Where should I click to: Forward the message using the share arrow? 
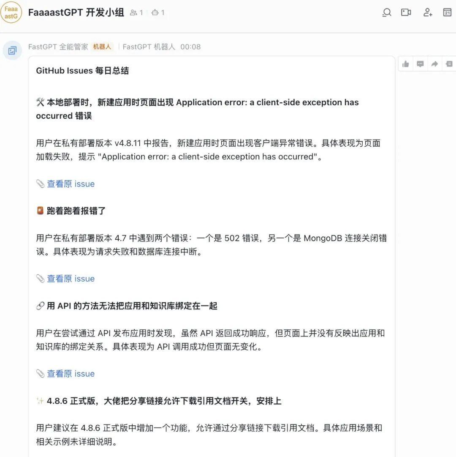[434, 64]
